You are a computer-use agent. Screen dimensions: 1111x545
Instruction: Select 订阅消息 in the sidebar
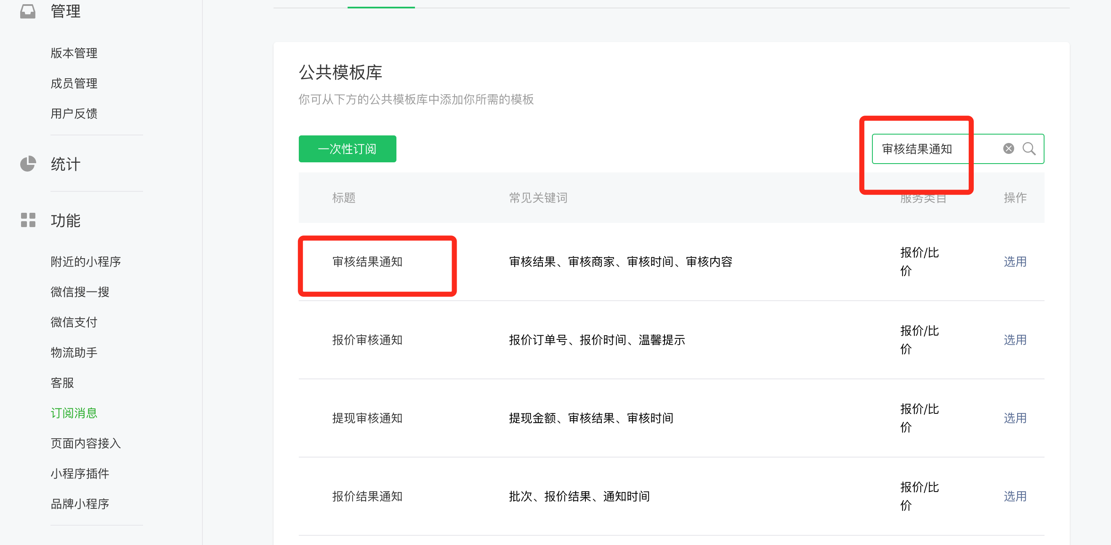[x=74, y=413]
